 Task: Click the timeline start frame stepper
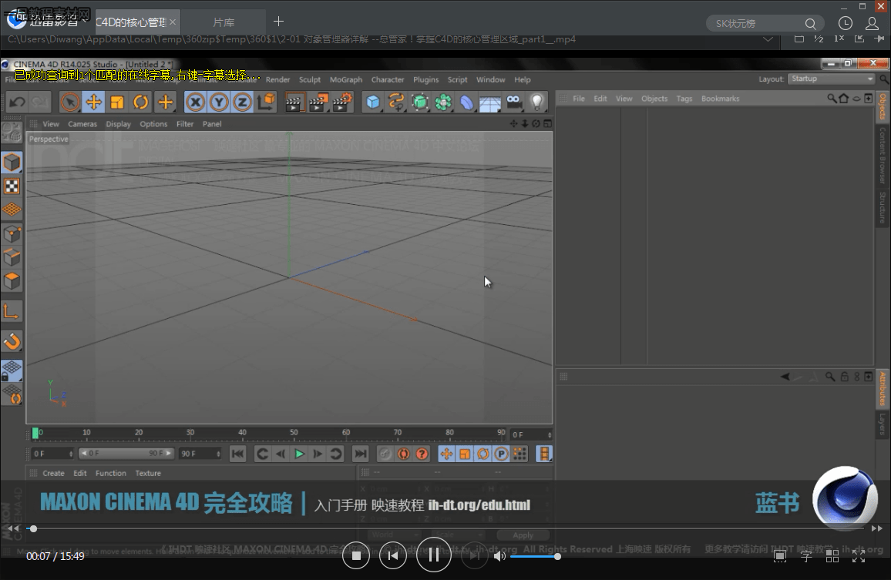point(71,454)
